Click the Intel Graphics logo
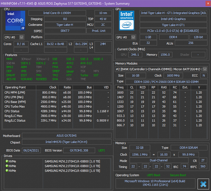The image size is (211, 191). pyautogui.click(x=127, y=20)
